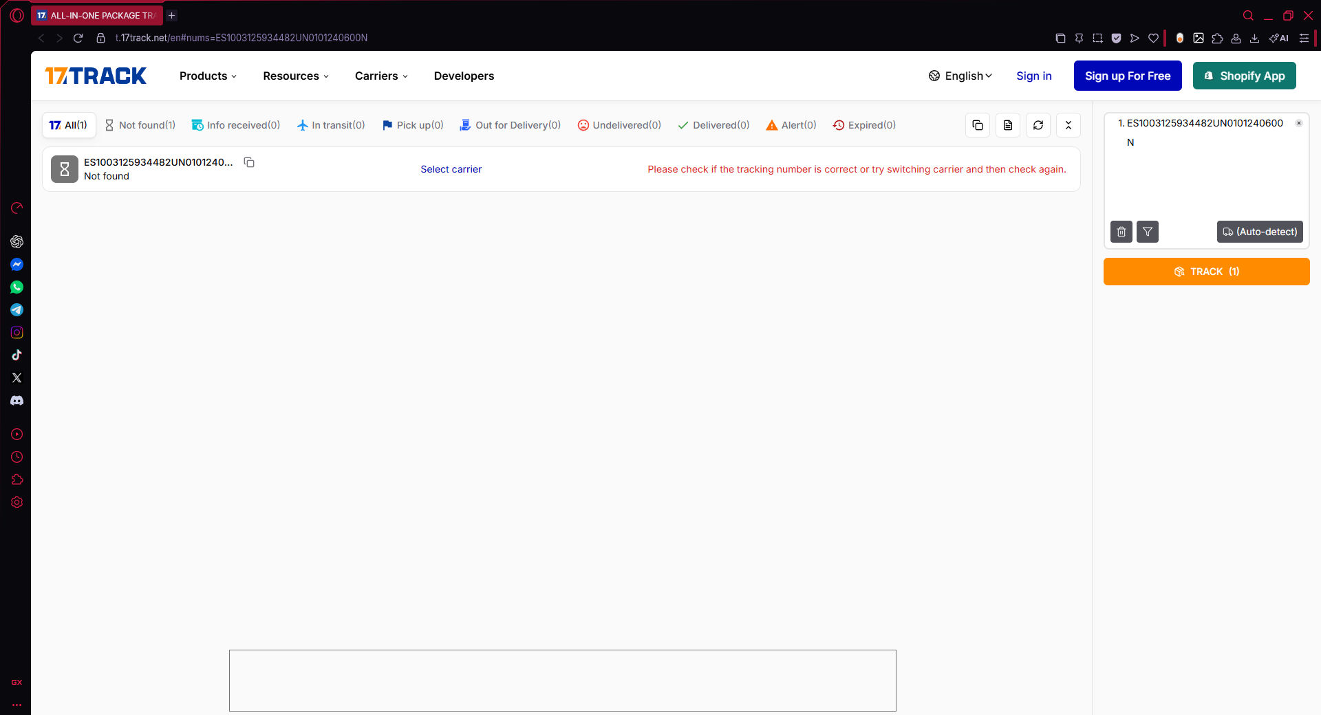Click inside the tracking number text area
1321x715 pixels.
pos(1205,179)
